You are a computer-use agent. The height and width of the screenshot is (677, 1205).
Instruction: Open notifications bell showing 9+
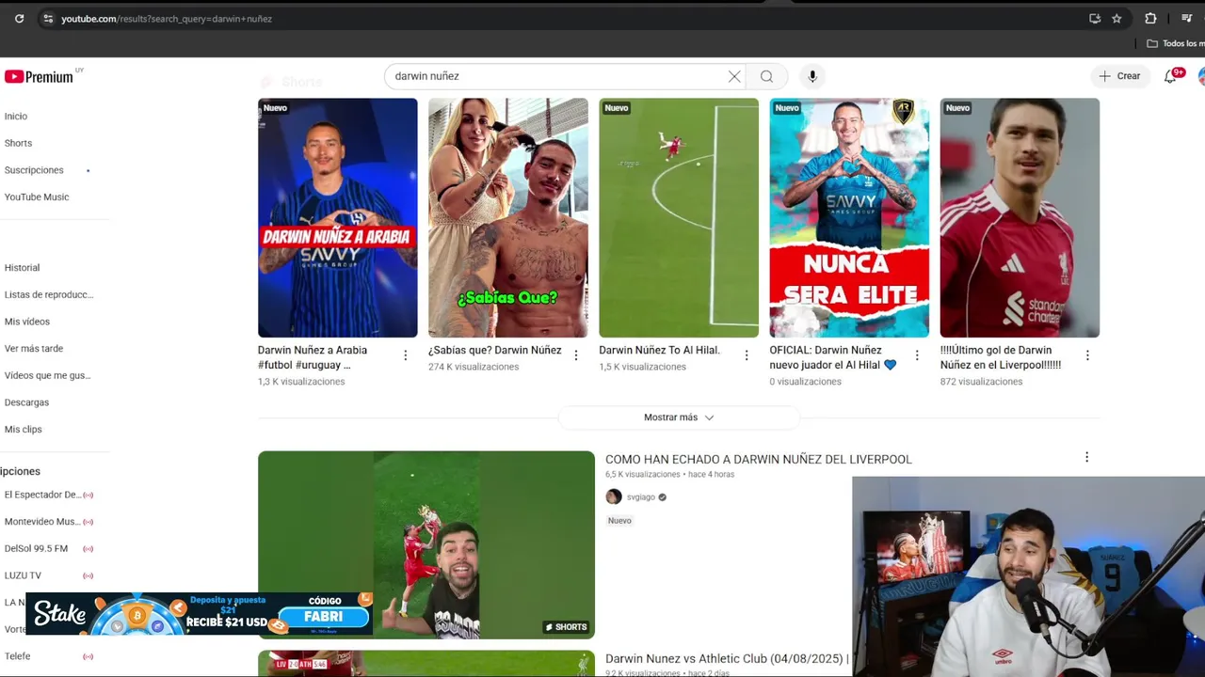pyautogui.click(x=1170, y=76)
